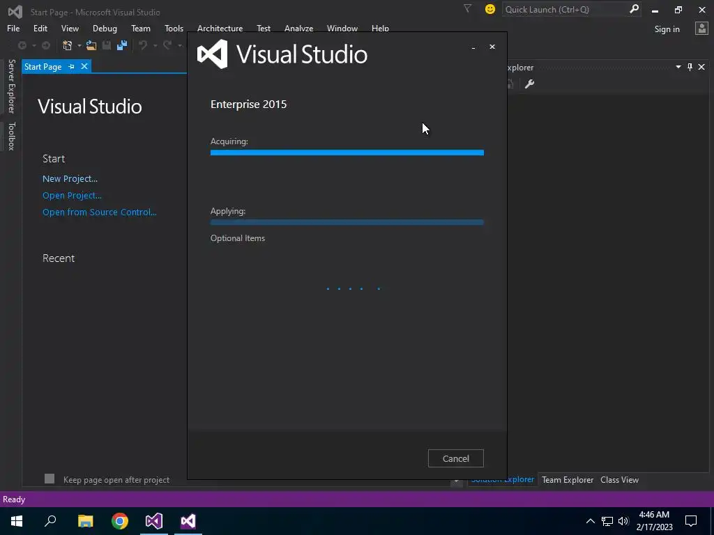Click the volume speaker icon in system tray
Viewport: 714px width, 535px height.
623,521
